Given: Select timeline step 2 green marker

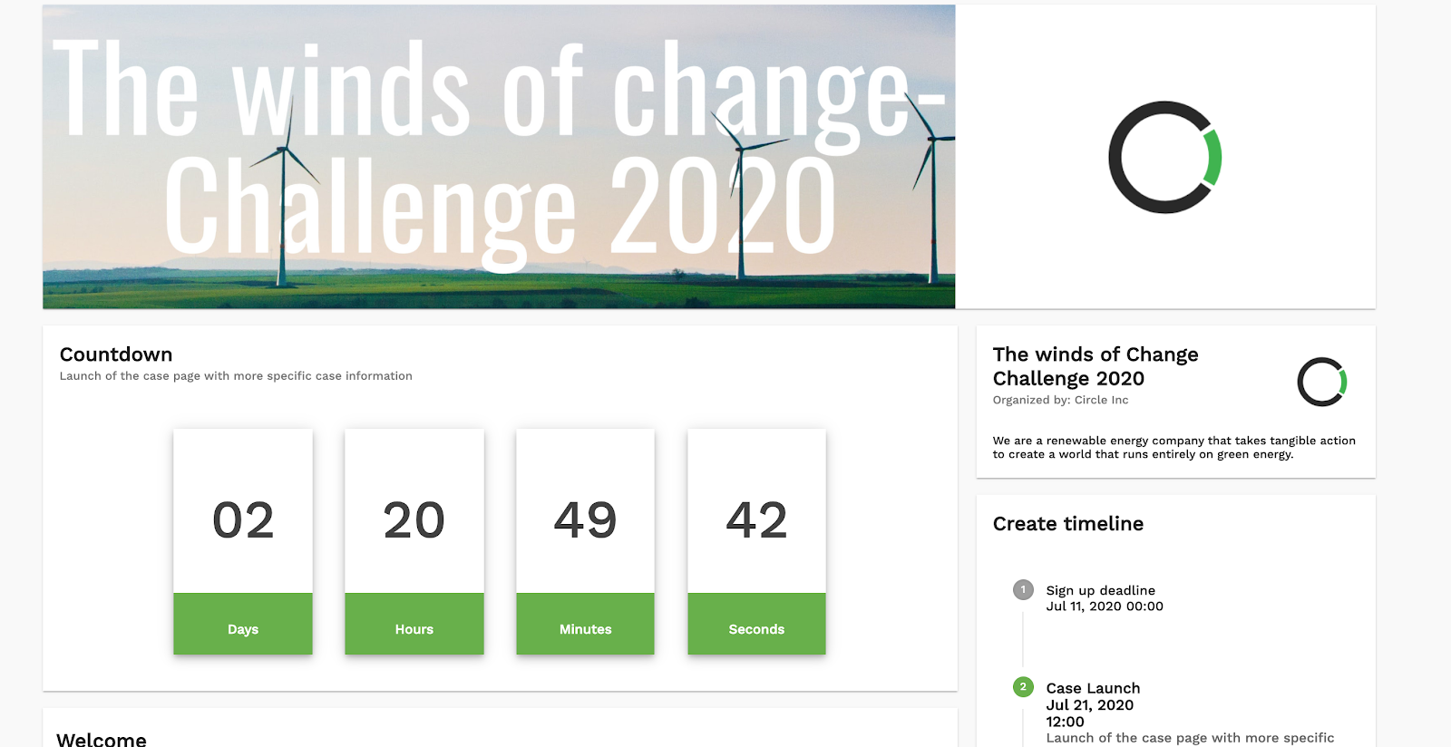Looking at the screenshot, I should (1023, 687).
